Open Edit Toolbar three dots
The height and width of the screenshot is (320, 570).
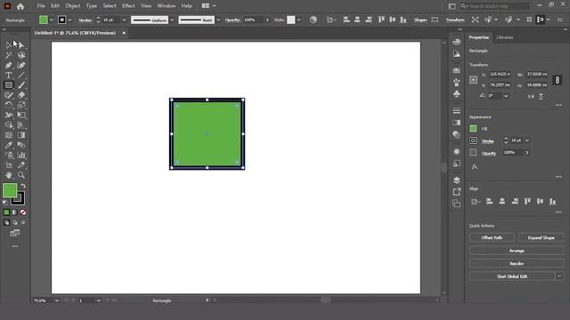[x=15, y=246]
